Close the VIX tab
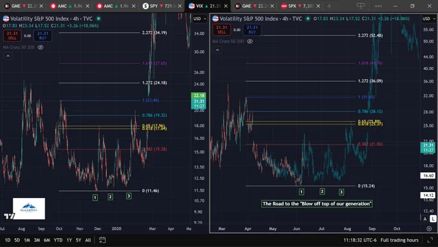 coord(225,6)
